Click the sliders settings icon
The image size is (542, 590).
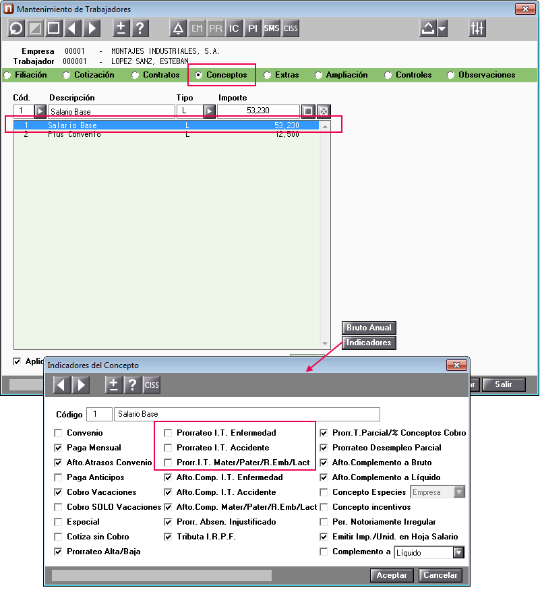click(x=477, y=28)
